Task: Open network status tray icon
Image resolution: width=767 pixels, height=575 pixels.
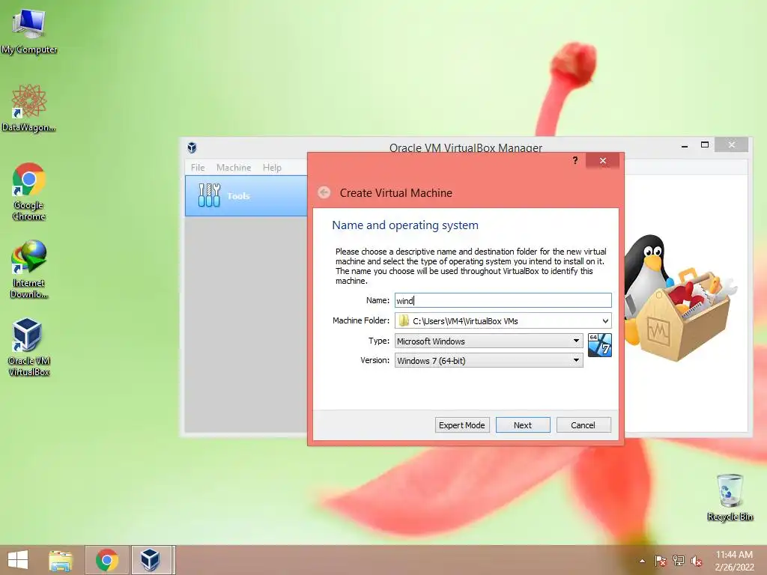Action: (679, 561)
